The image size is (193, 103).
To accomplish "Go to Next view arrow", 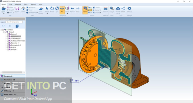I will tap(78, 8).
